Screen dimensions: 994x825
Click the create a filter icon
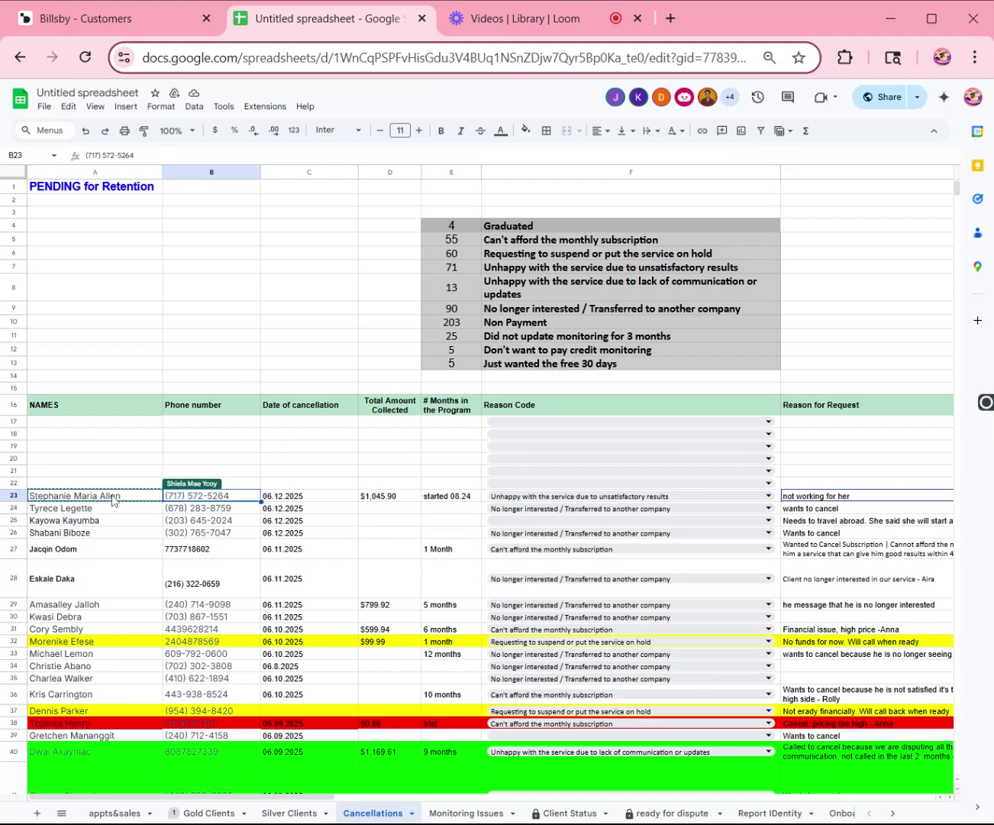point(760,131)
